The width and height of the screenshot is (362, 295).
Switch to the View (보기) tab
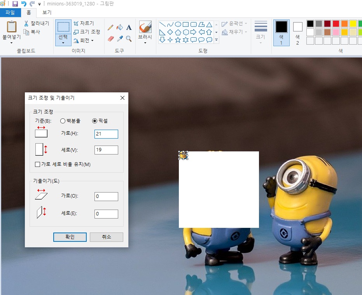(47, 12)
